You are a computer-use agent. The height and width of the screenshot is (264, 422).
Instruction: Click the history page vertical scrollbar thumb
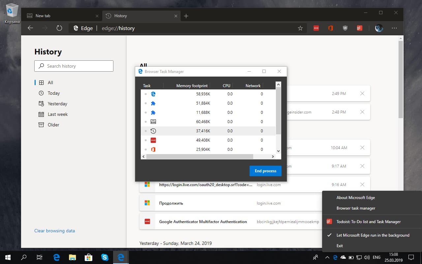pyautogui.click(x=401, y=79)
